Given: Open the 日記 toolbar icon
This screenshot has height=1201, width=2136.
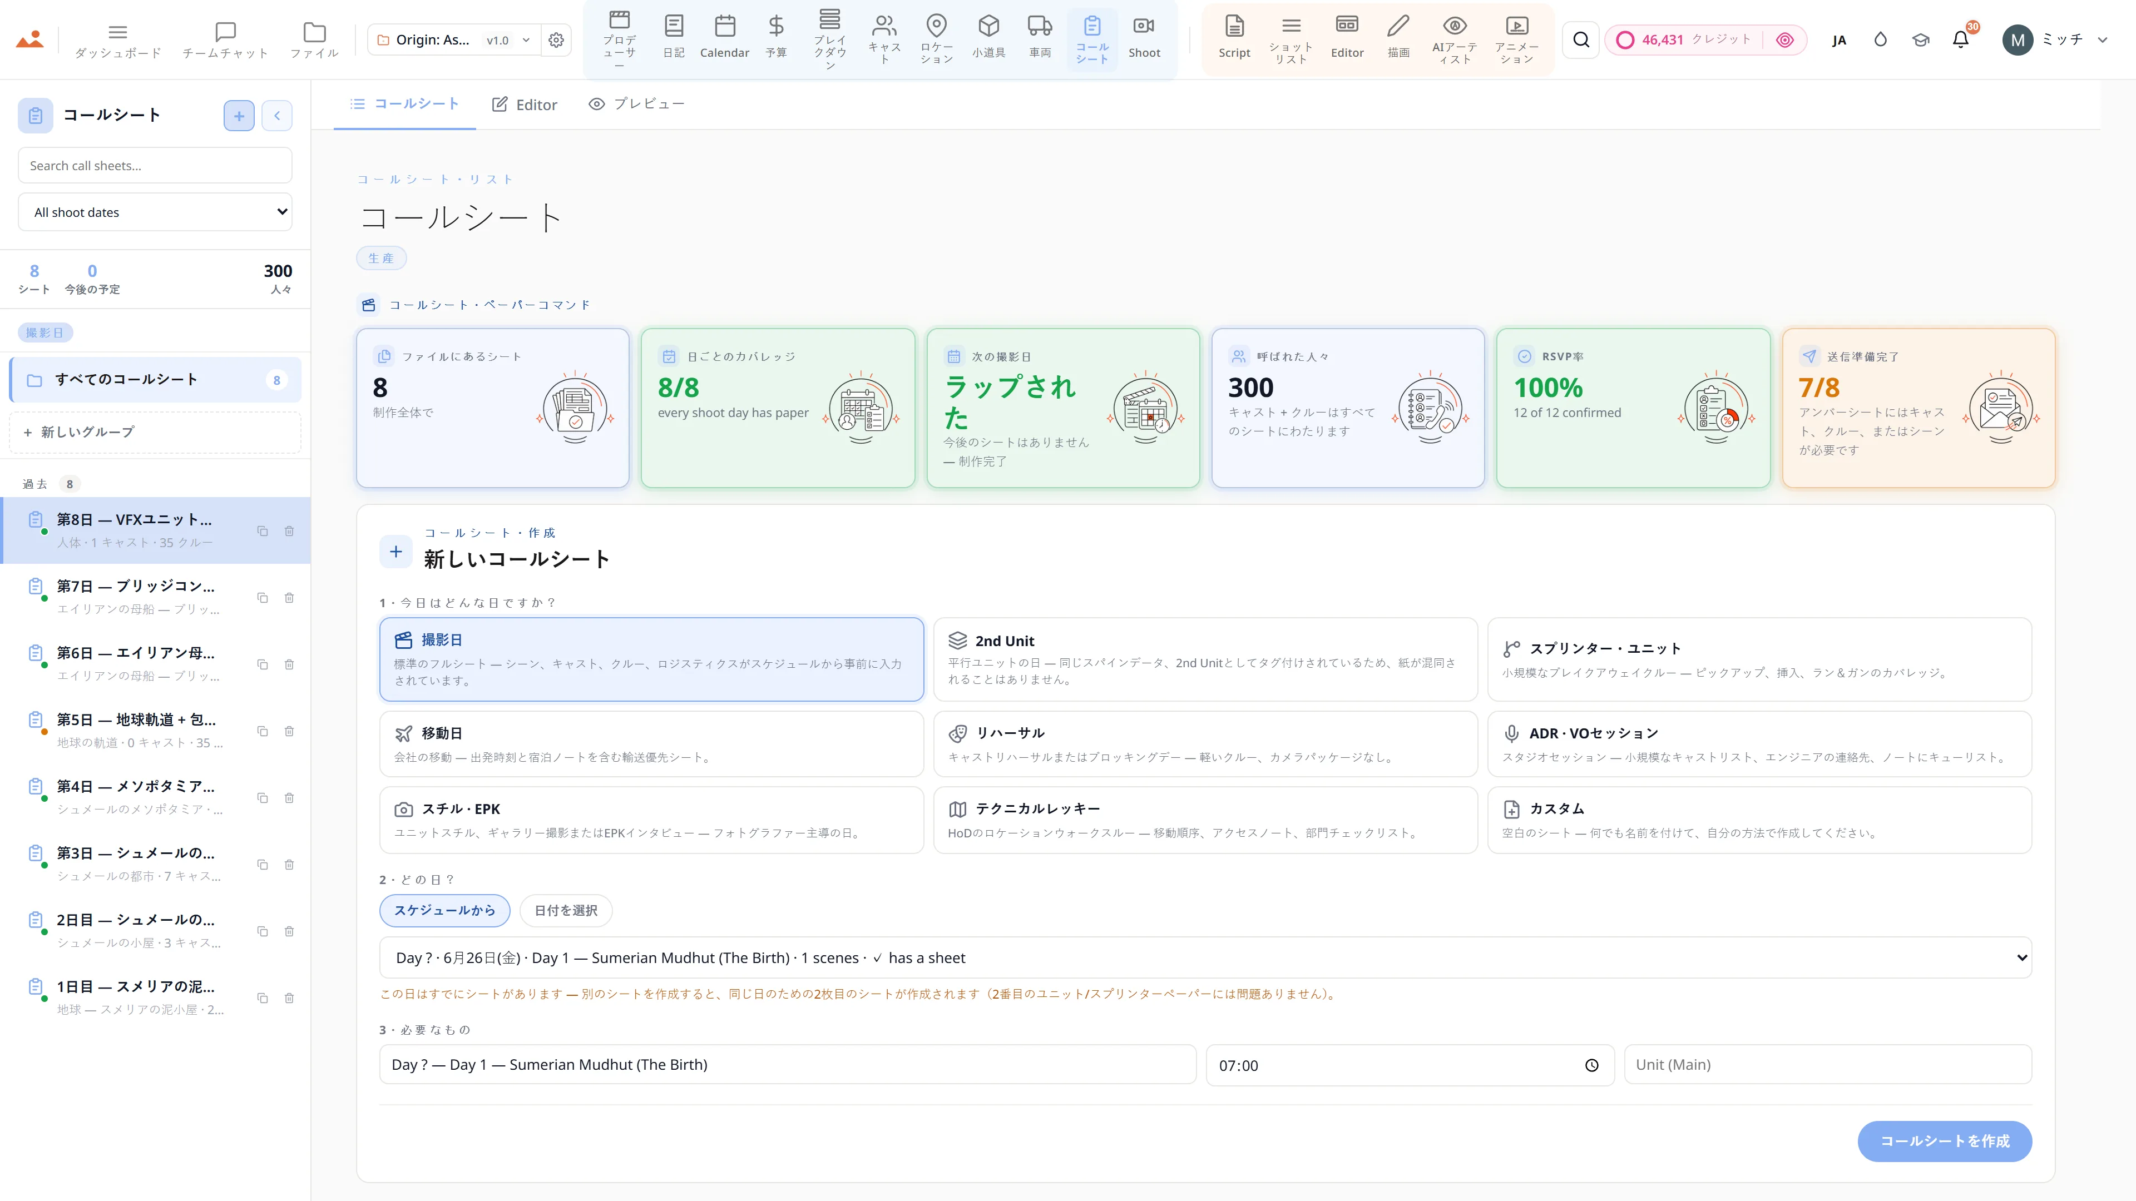Looking at the screenshot, I should [674, 26].
